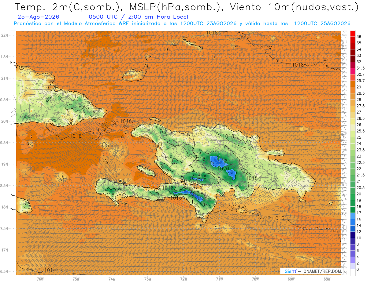Click the '21N' latitude axis label
Viewport: 367px width, 283px height.
(5, 78)
